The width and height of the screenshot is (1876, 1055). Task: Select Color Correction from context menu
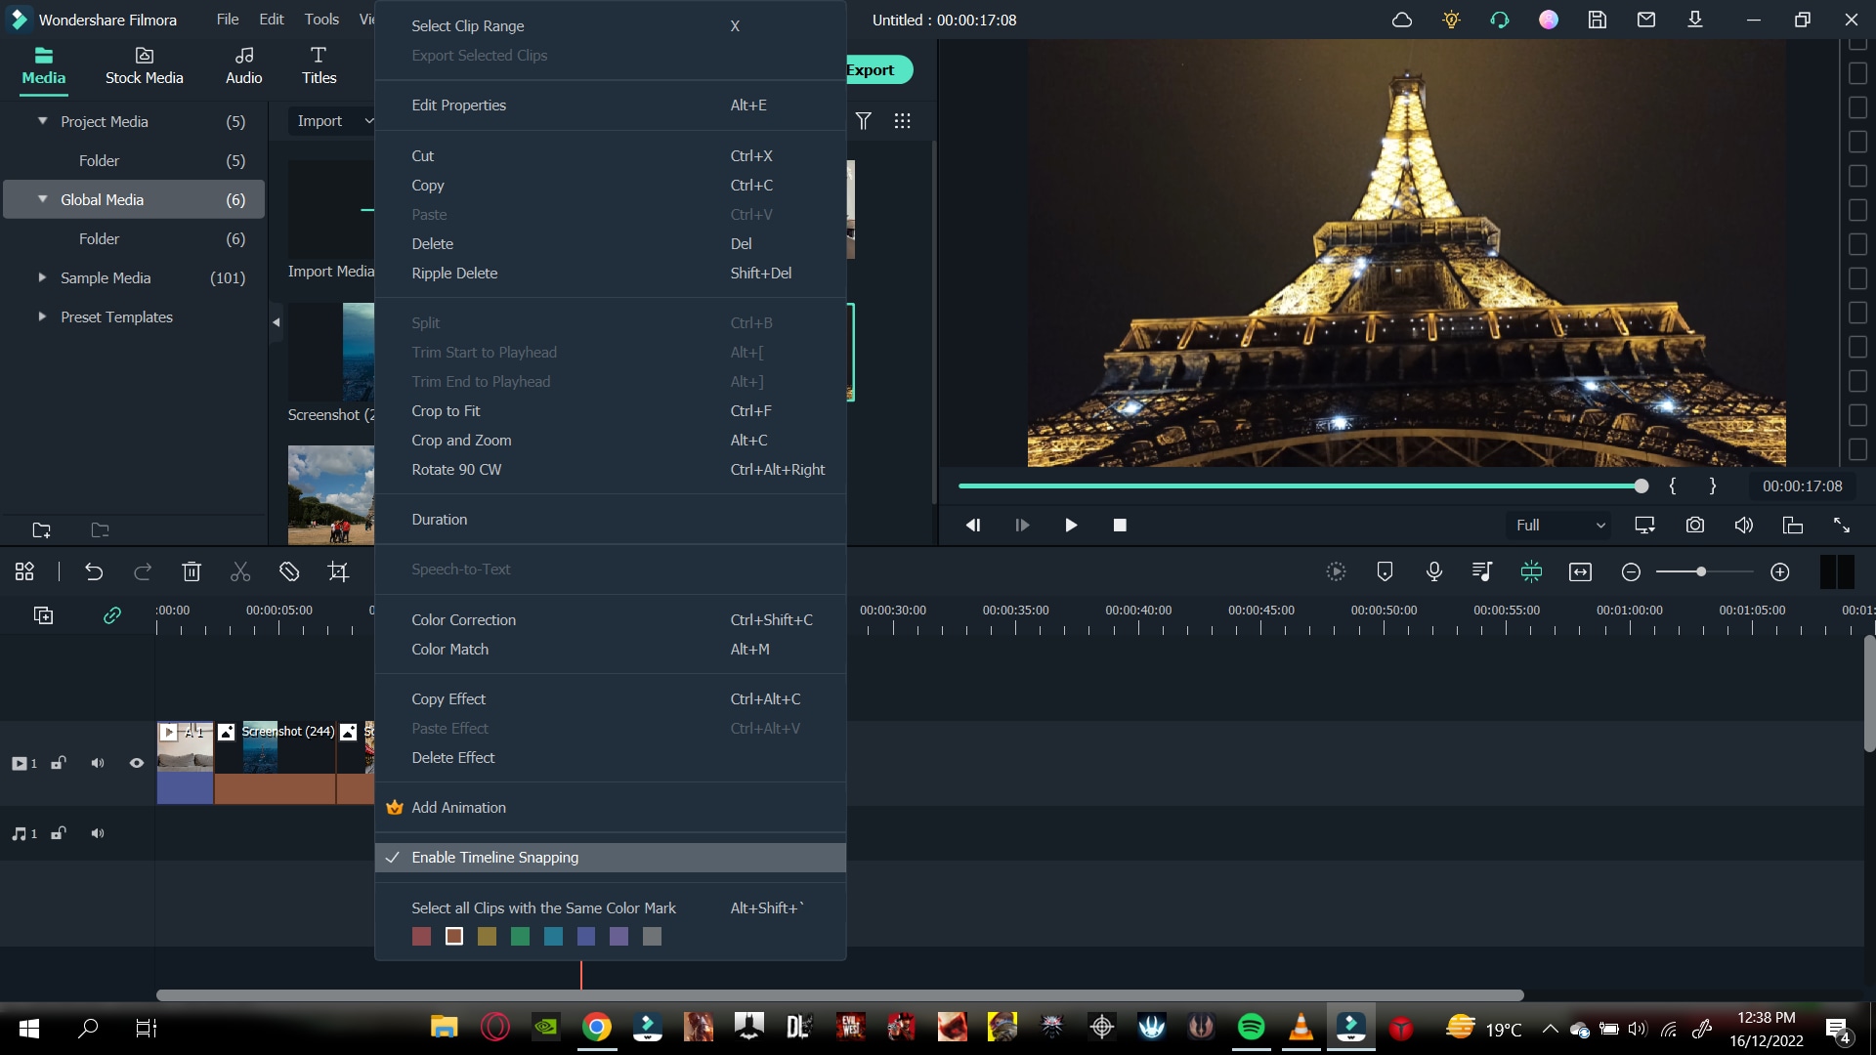464,619
